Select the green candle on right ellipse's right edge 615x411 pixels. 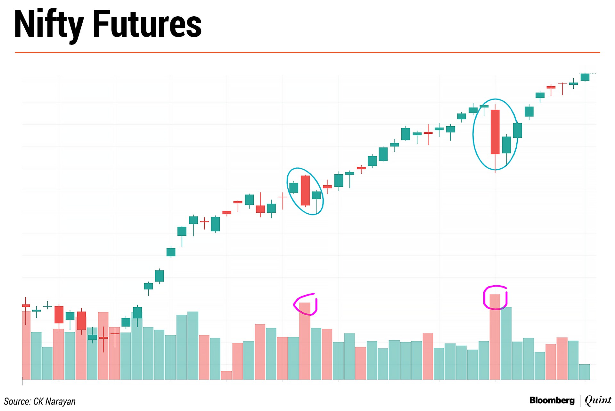coord(518,130)
